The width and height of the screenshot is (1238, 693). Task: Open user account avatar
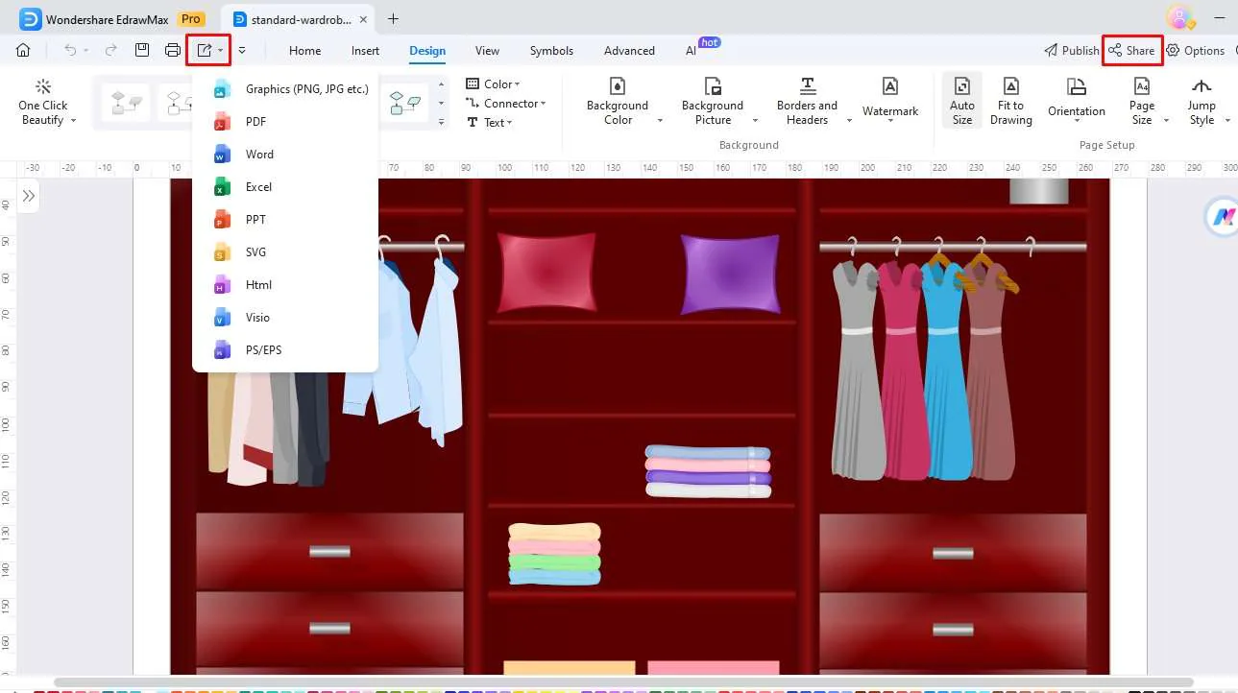[x=1179, y=17]
